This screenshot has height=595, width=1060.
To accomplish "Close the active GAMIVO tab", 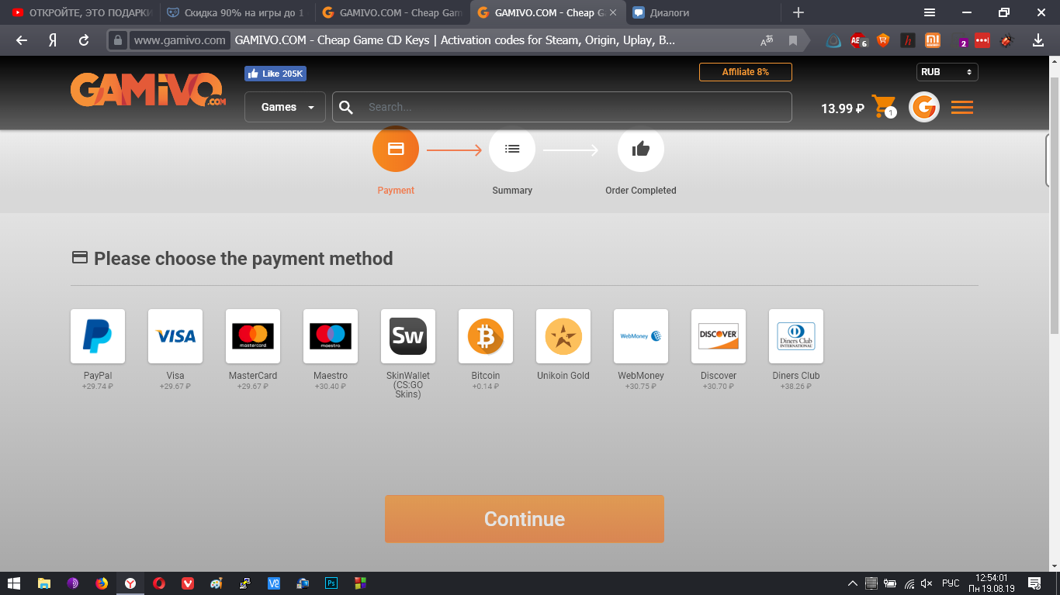I will [612, 12].
